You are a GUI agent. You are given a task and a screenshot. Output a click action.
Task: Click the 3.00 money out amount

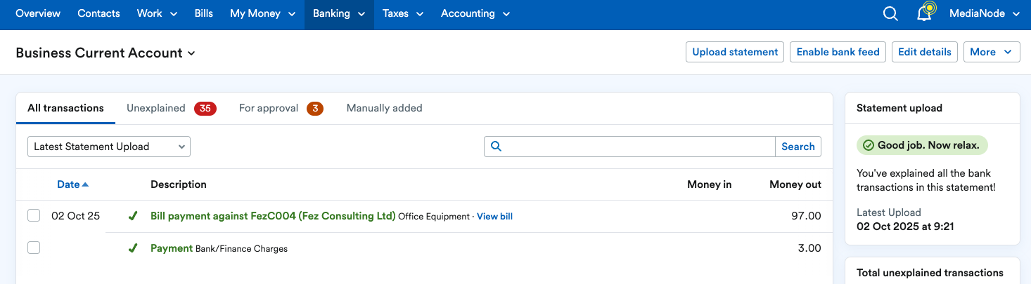coord(809,248)
